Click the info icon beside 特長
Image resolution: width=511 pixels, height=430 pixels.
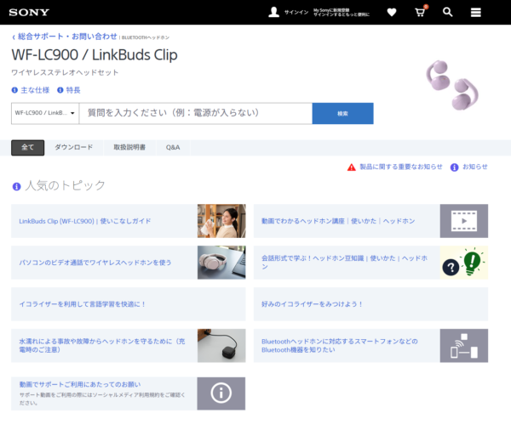[x=60, y=90]
